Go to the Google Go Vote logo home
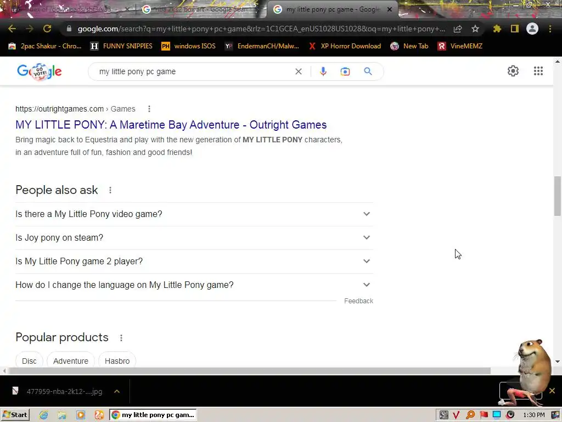Image resolution: width=562 pixels, height=422 pixels. click(x=40, y=71)
